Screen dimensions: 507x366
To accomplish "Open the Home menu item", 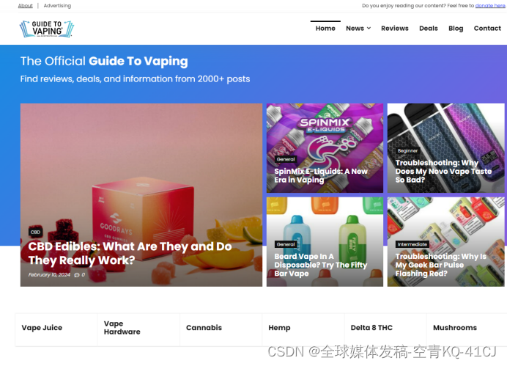I will pyautogui.click(x=325, y=28).
